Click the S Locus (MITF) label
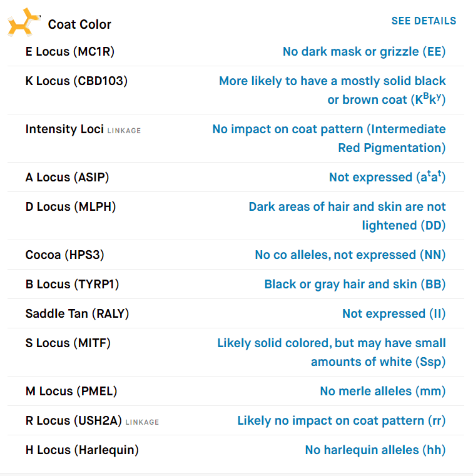The image size is (473, 476). pos(68,343)
